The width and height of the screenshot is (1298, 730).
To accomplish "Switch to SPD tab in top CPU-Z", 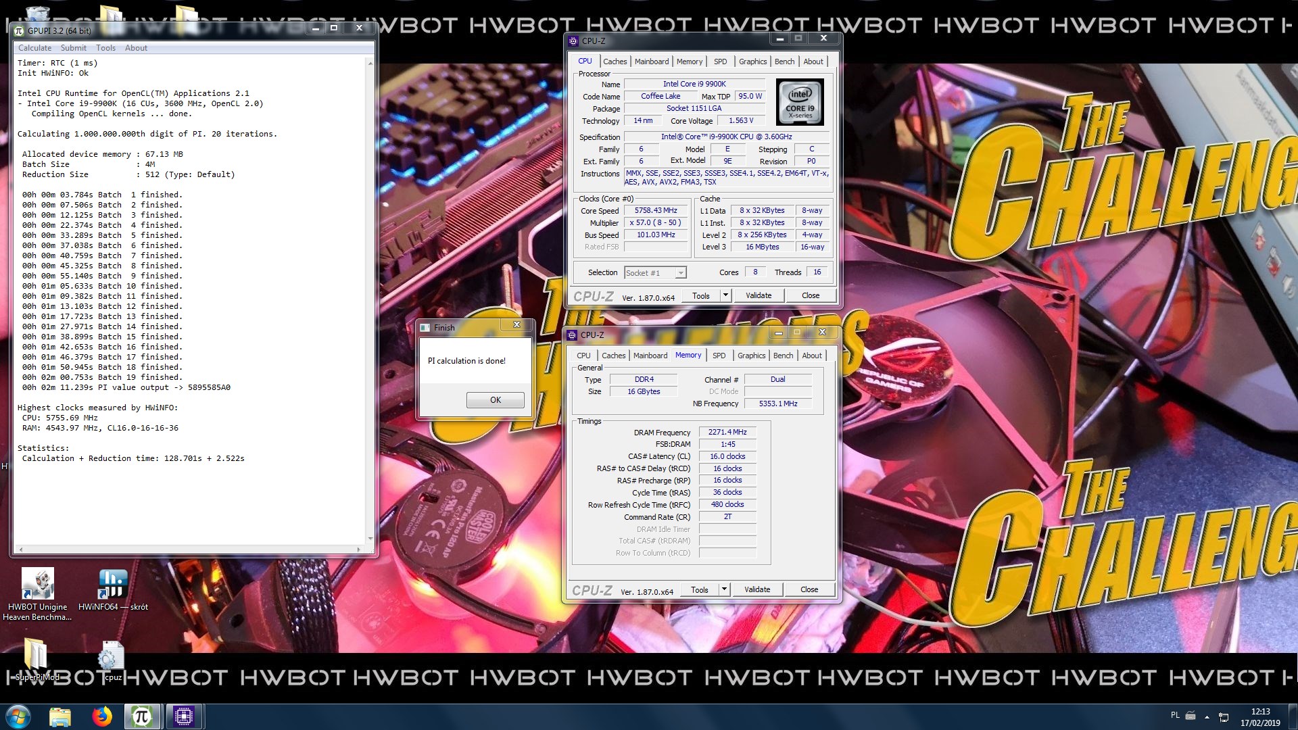I will pyautogui.click(x=721, y=62).
